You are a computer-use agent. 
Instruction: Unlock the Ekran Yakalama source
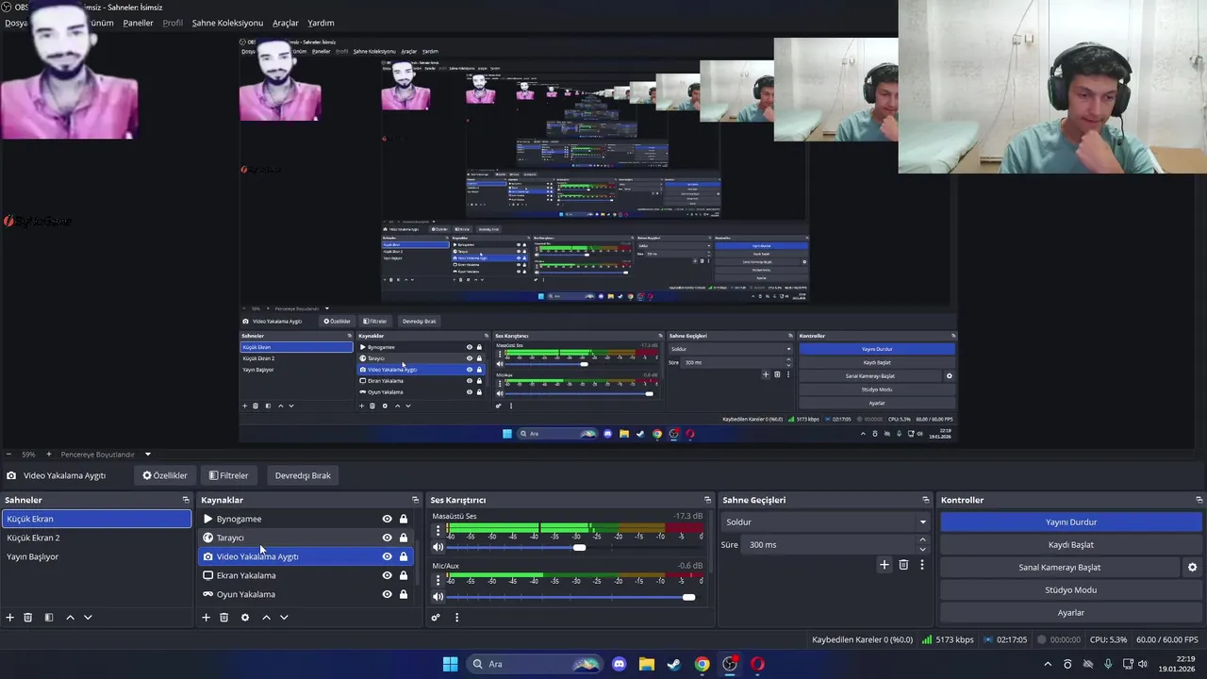[x=404, y=575]
